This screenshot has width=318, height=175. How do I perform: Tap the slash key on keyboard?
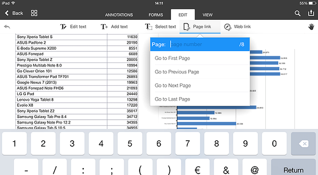tap(55, 167)
